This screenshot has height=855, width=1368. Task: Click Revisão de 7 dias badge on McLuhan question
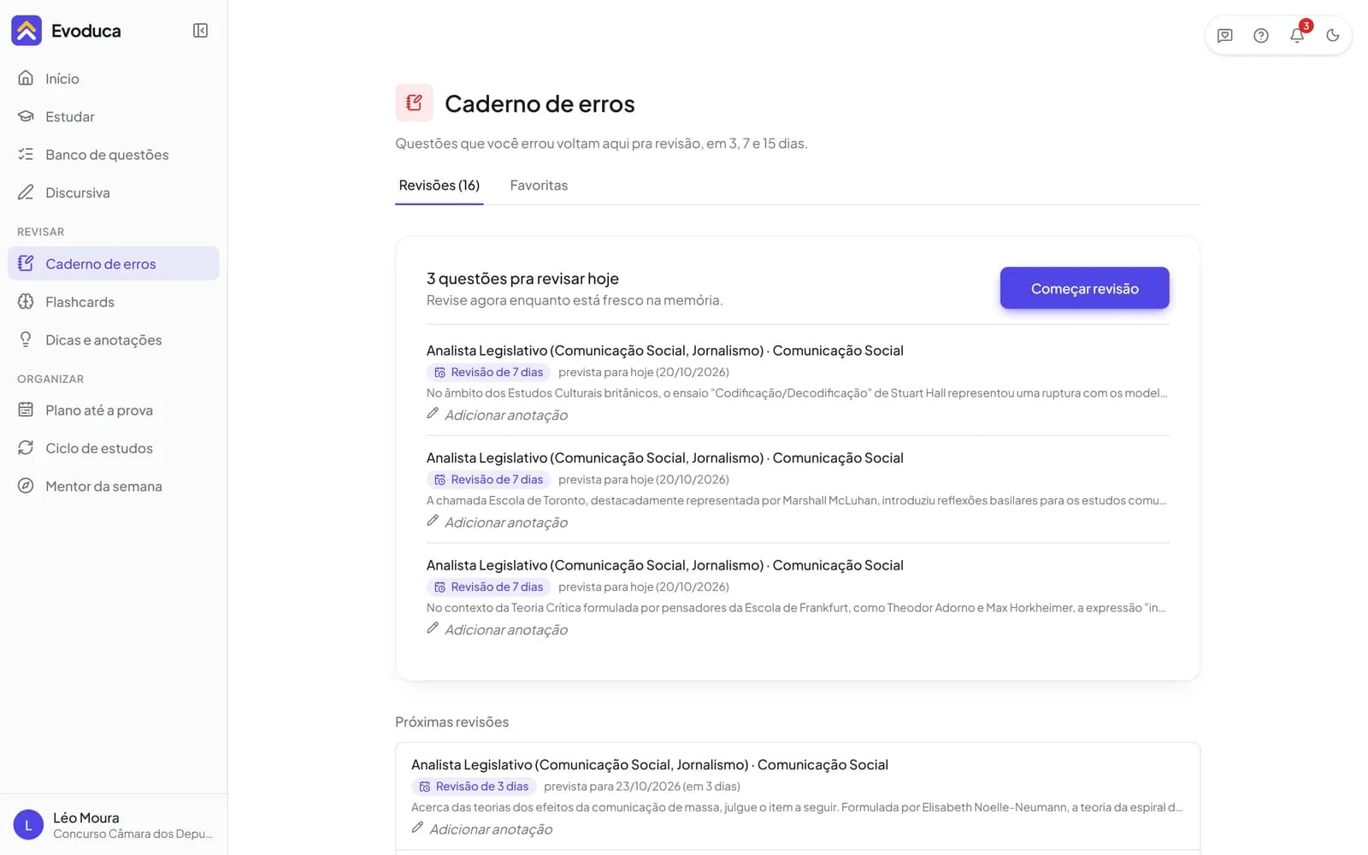(x=488, y=480)
